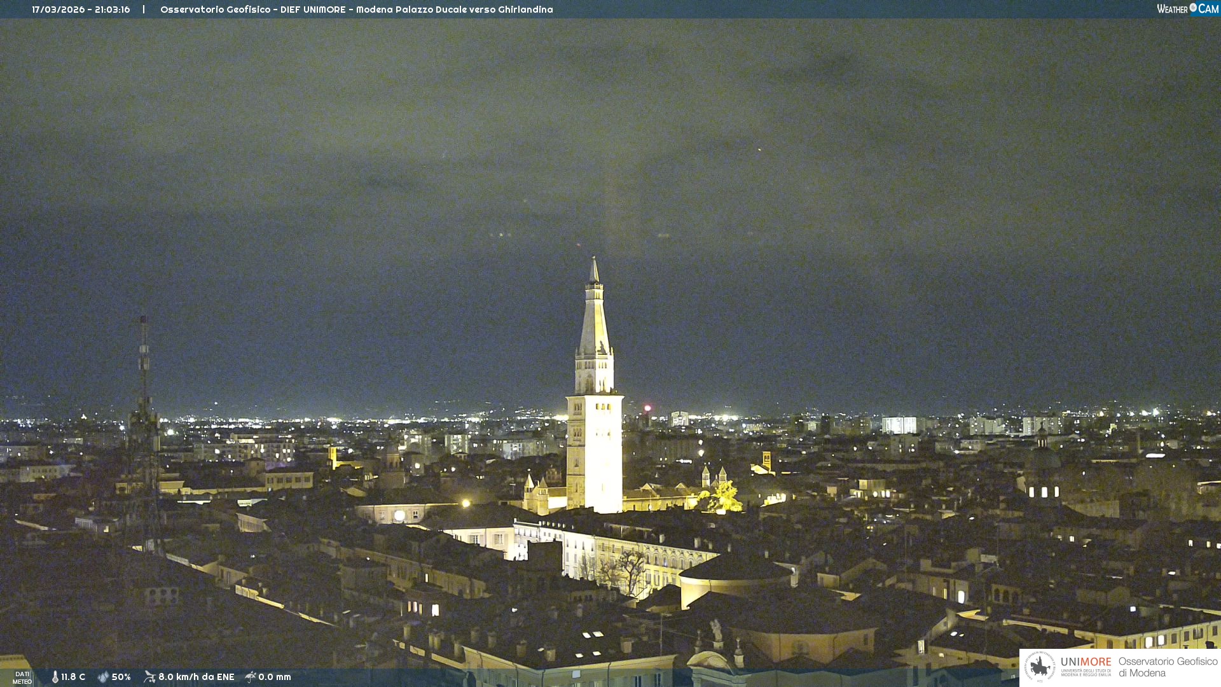Click the 8.0 km/h da ENE wind reading

click(196, 677)
